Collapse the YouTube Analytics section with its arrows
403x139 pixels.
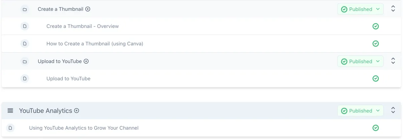coord(393,111)
